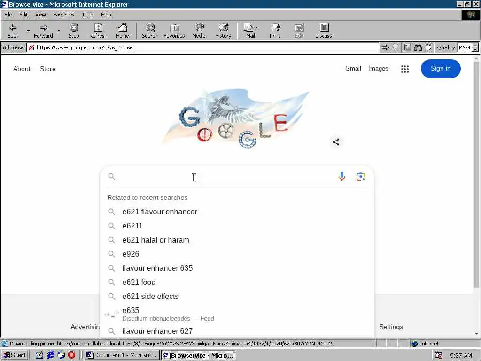Select suggestion 'e621 halal or haram'
This screenshot has width=481, height=361.
(237, 240)
